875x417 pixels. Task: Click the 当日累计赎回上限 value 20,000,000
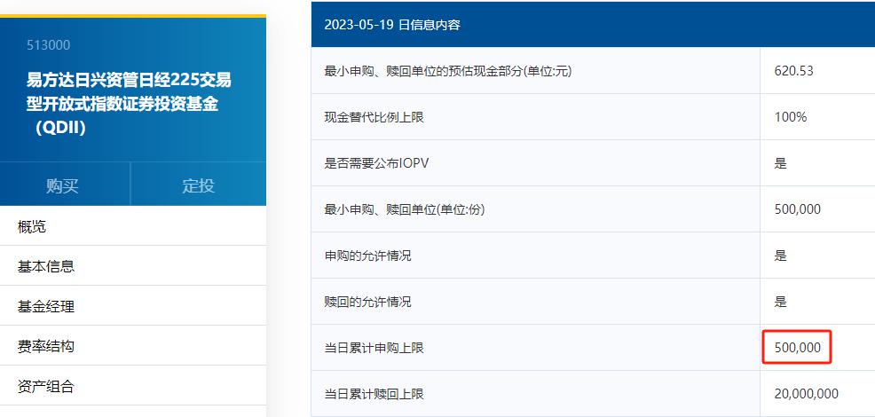tap(806, 394)
